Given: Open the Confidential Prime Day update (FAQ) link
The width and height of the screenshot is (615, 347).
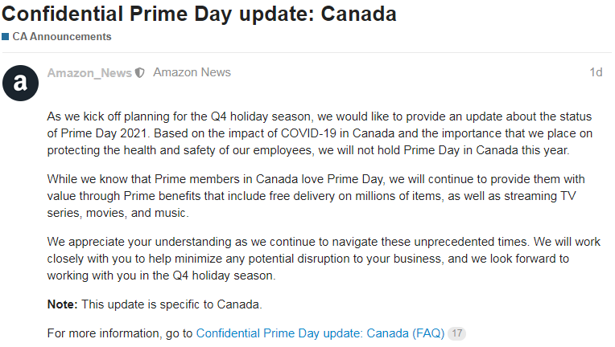Looking at the screenshot, I should coord(320,333).
